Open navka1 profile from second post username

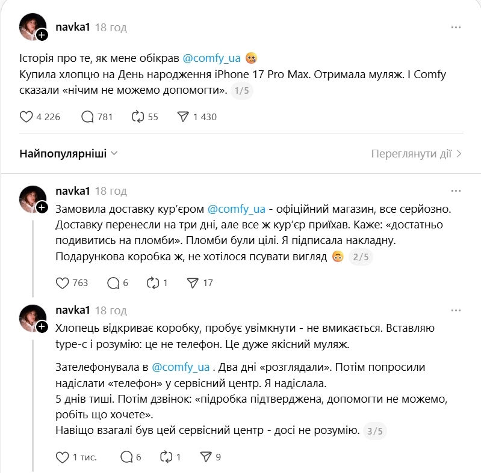coord(72,191)
